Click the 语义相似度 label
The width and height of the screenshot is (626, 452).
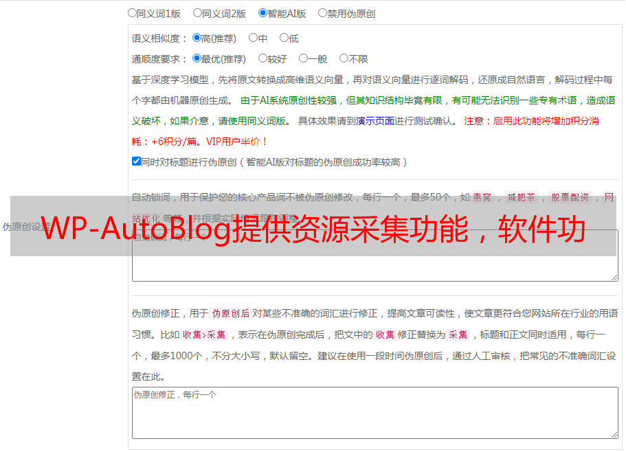(159, 38)
